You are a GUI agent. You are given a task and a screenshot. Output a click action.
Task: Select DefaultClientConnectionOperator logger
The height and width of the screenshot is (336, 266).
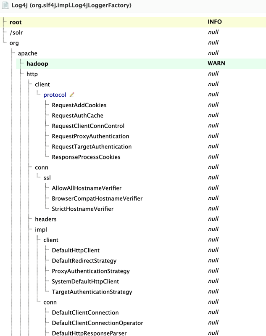tap(97, 323)
